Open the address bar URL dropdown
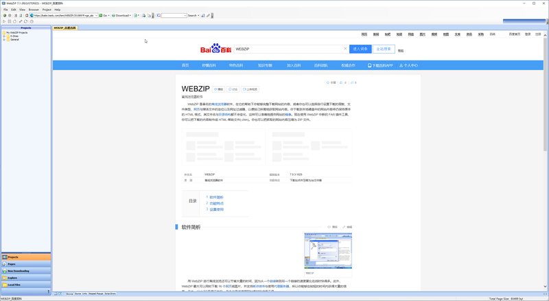This screenshot has width=549, height=301. coord(96,14)
